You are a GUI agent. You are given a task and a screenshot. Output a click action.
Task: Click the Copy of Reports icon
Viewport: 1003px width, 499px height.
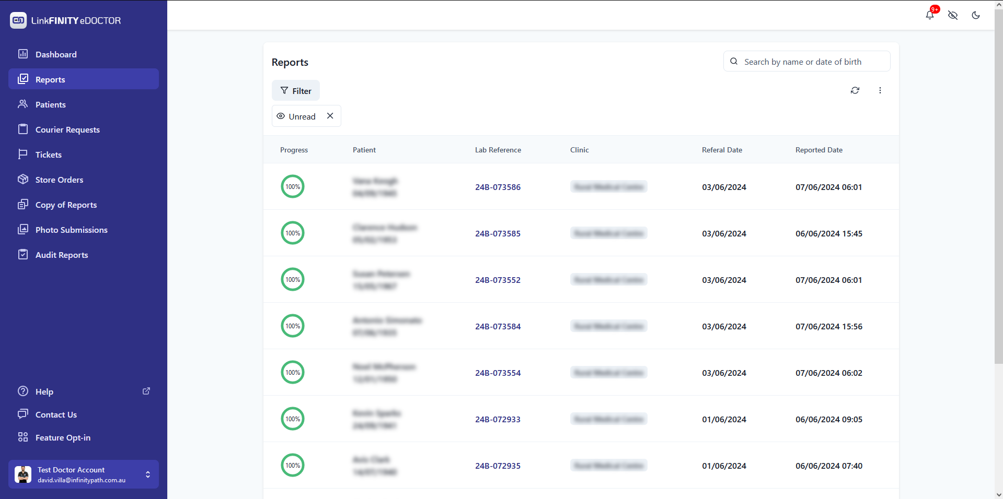click(23, 204)
